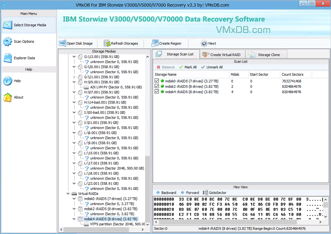The width and height of the screenshot is (331, 234).
Task: Click the Storage Name column header
Action: click(x=191, y=74)
